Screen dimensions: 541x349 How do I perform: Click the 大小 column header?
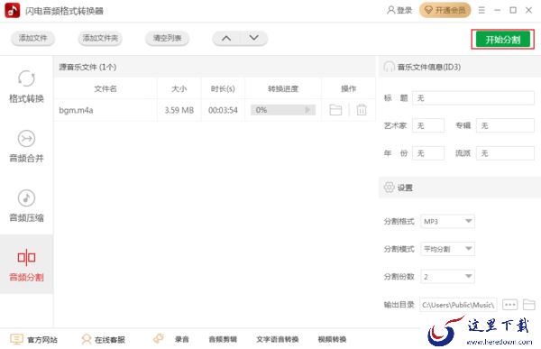pos(179,88)
